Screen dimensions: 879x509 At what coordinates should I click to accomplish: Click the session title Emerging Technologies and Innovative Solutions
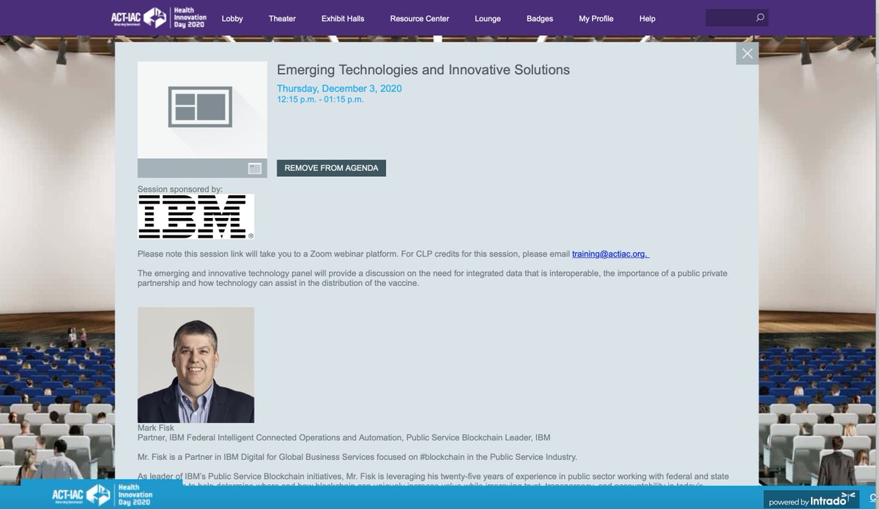pos(423,70)
